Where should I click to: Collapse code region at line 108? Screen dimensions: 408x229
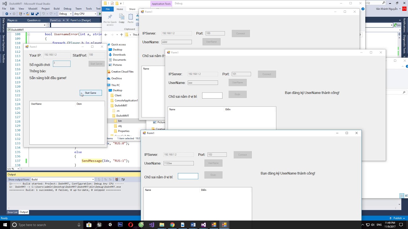pos(28,34)
